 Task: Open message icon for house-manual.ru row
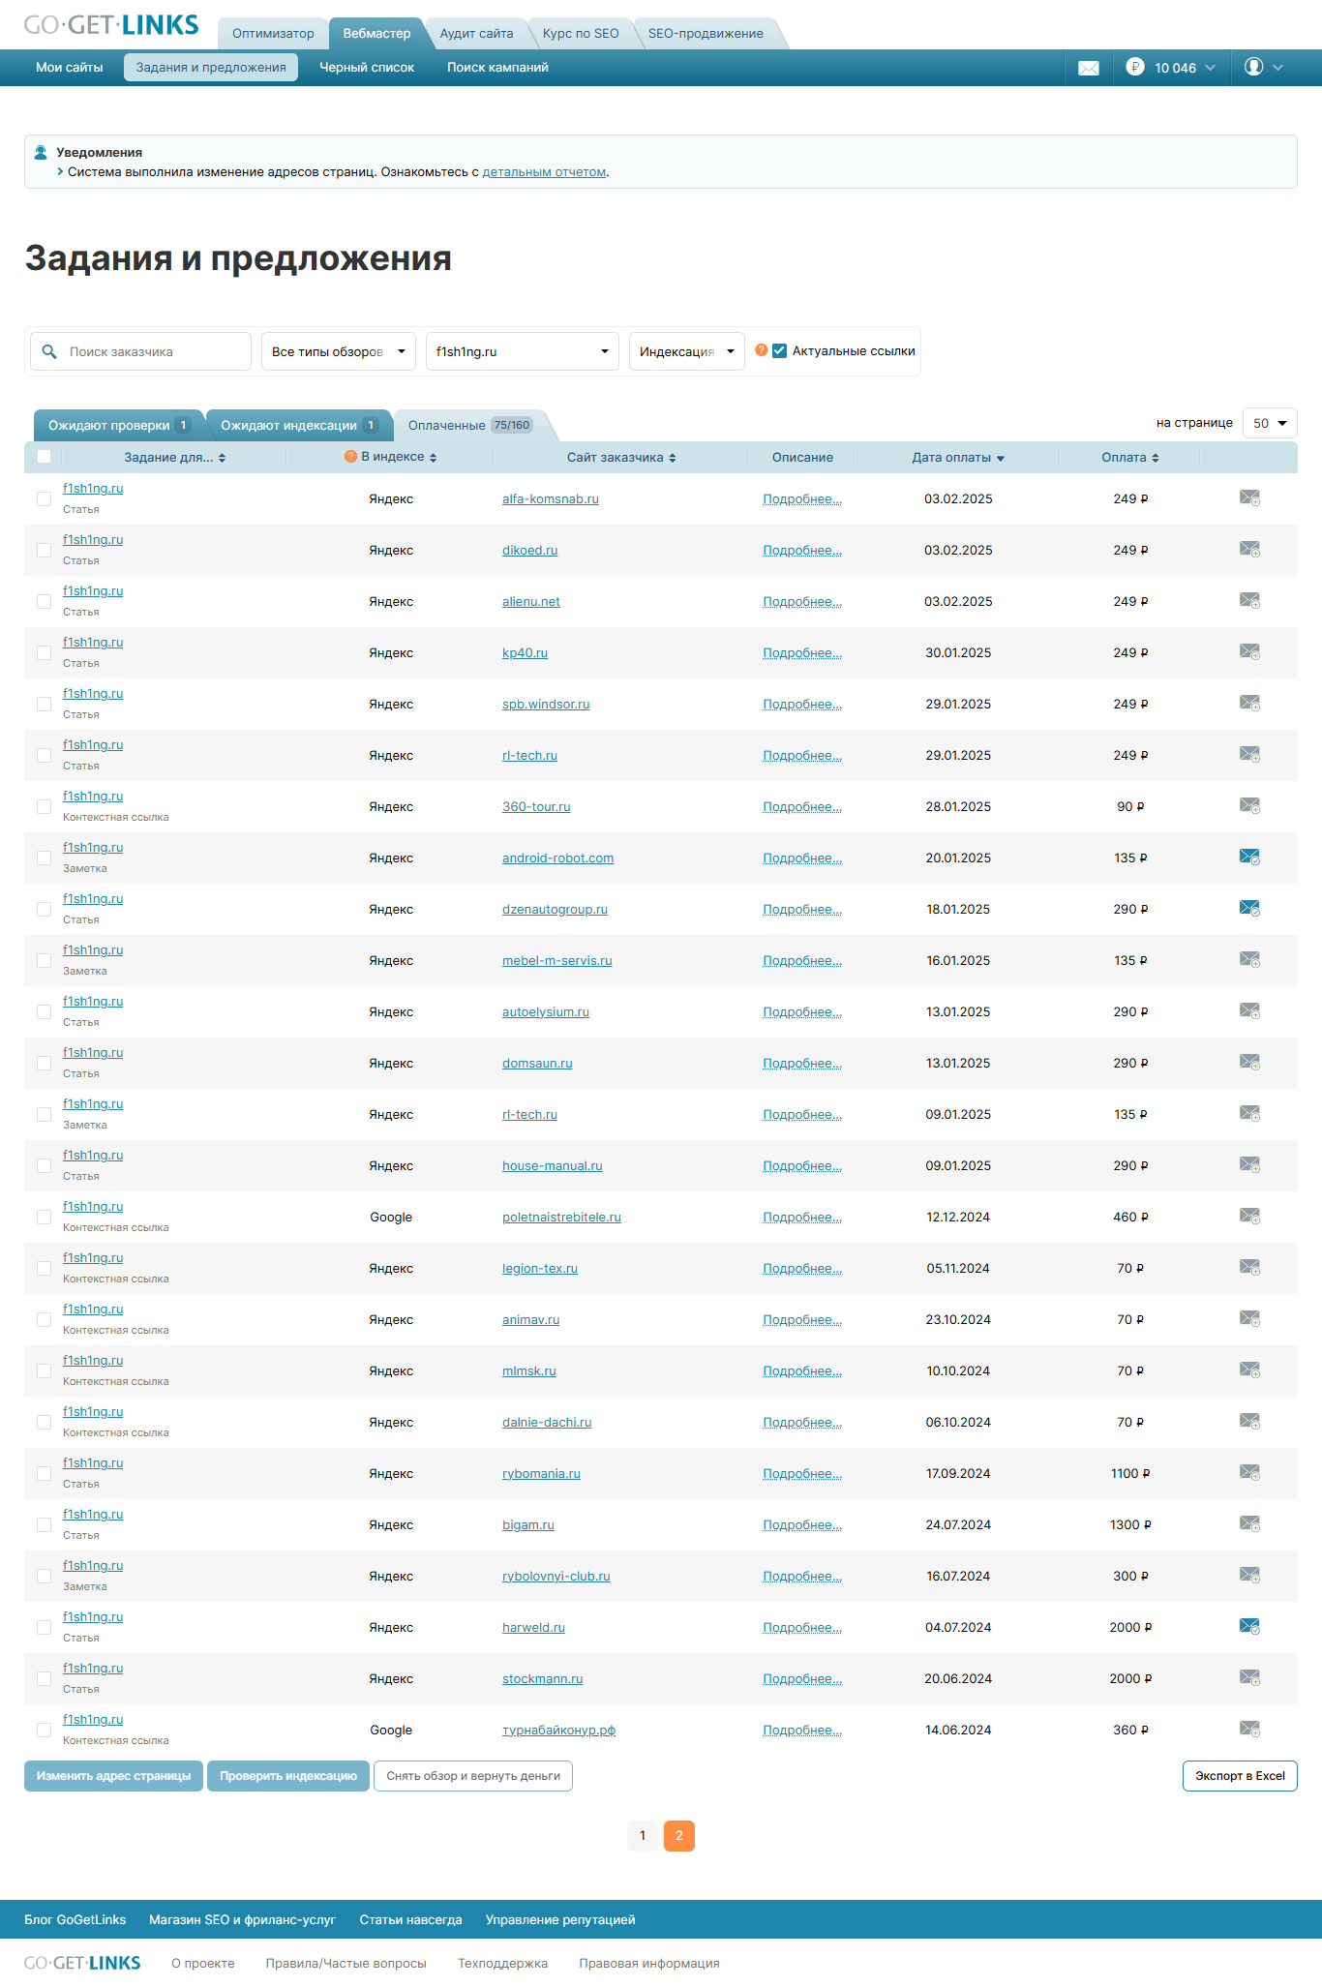click(x=1249, y=1165)
